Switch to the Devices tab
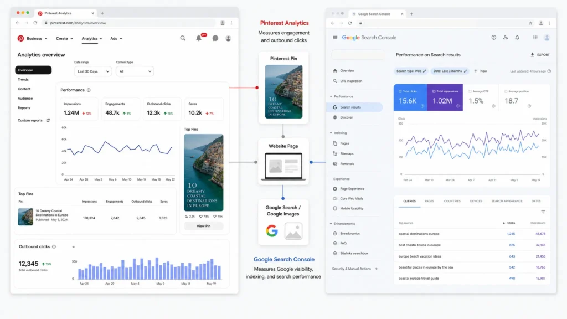The image size is (567, 319). (x=476, y=201)
